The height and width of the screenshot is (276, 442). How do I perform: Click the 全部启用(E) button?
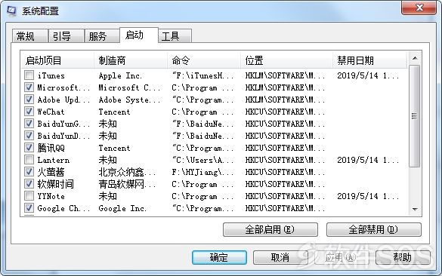tap(270, 229)
